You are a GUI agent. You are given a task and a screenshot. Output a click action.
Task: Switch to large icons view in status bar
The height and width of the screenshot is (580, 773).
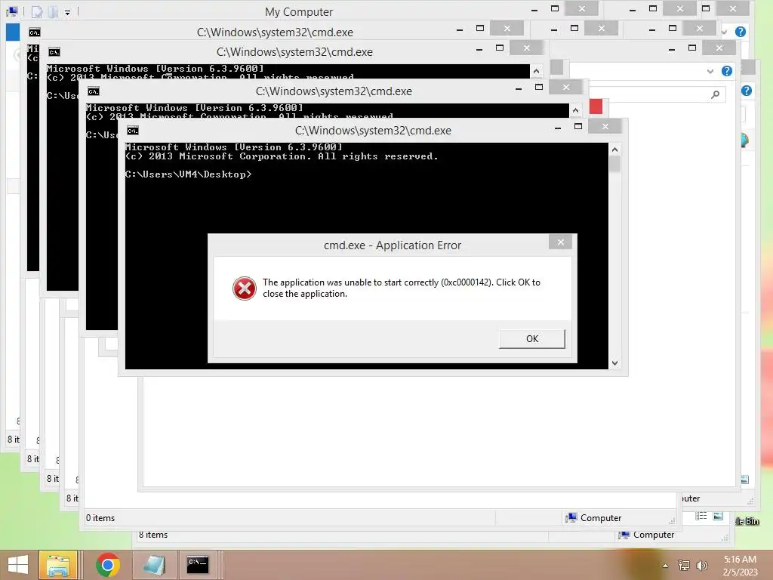tap(718, 517)
